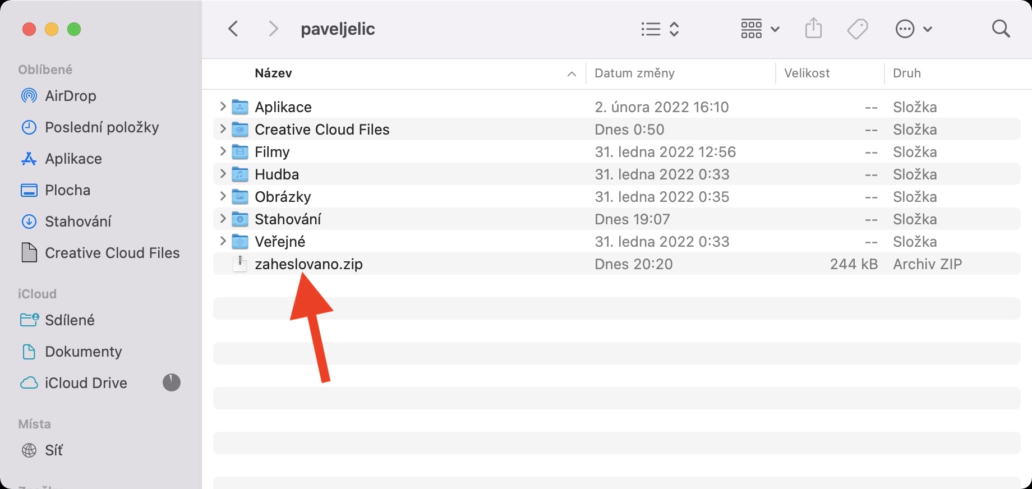Select the zaheslovano.zip file
Screen dimensions: 1032x489
(308, 264)
